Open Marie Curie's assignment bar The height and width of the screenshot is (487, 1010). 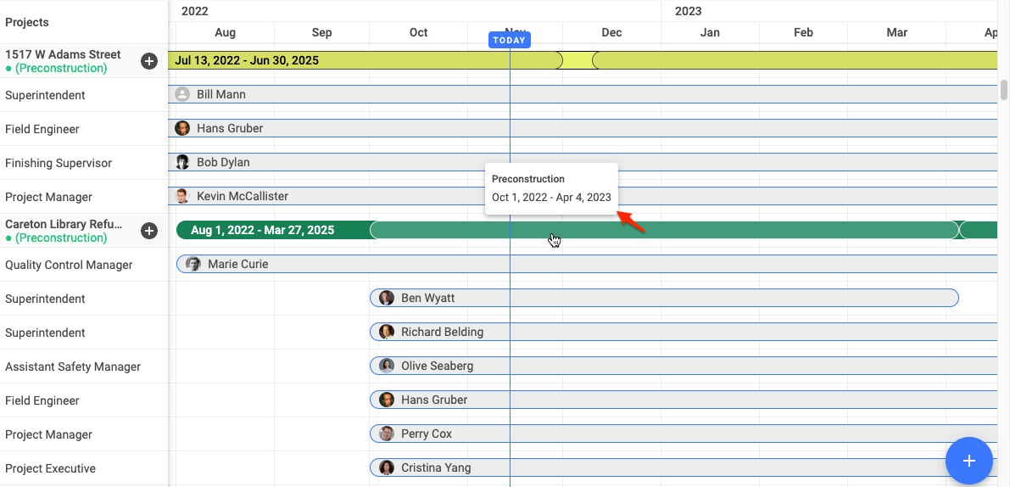587,264
